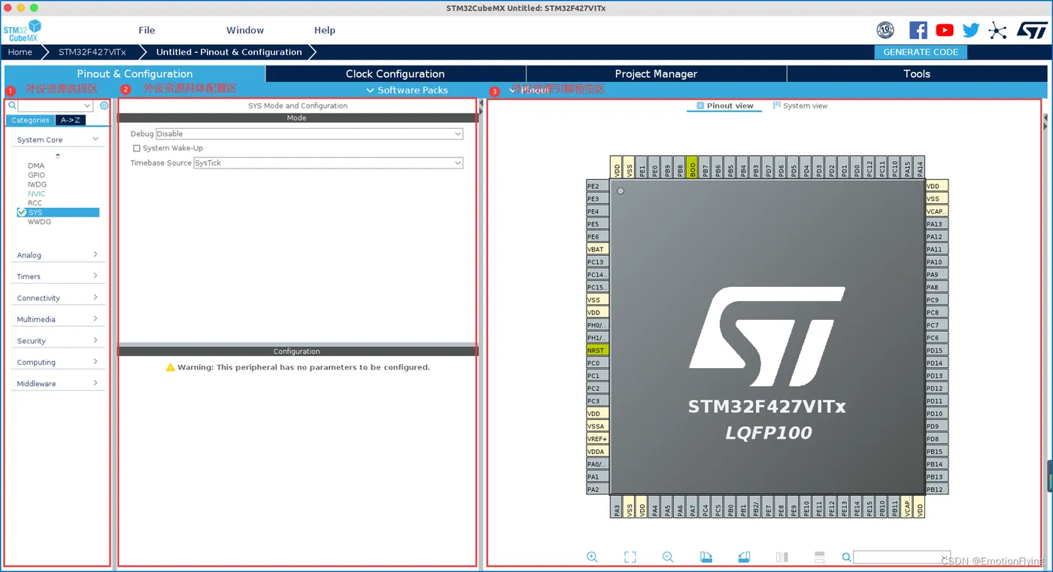The image size is (1053, 572).
Task: Select IWDG in System Core list
Action: click(x=37, y=184)
